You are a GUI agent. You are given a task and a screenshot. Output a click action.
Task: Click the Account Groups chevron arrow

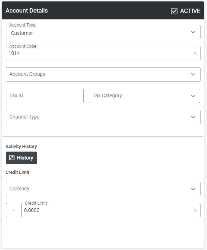(193, 74)
